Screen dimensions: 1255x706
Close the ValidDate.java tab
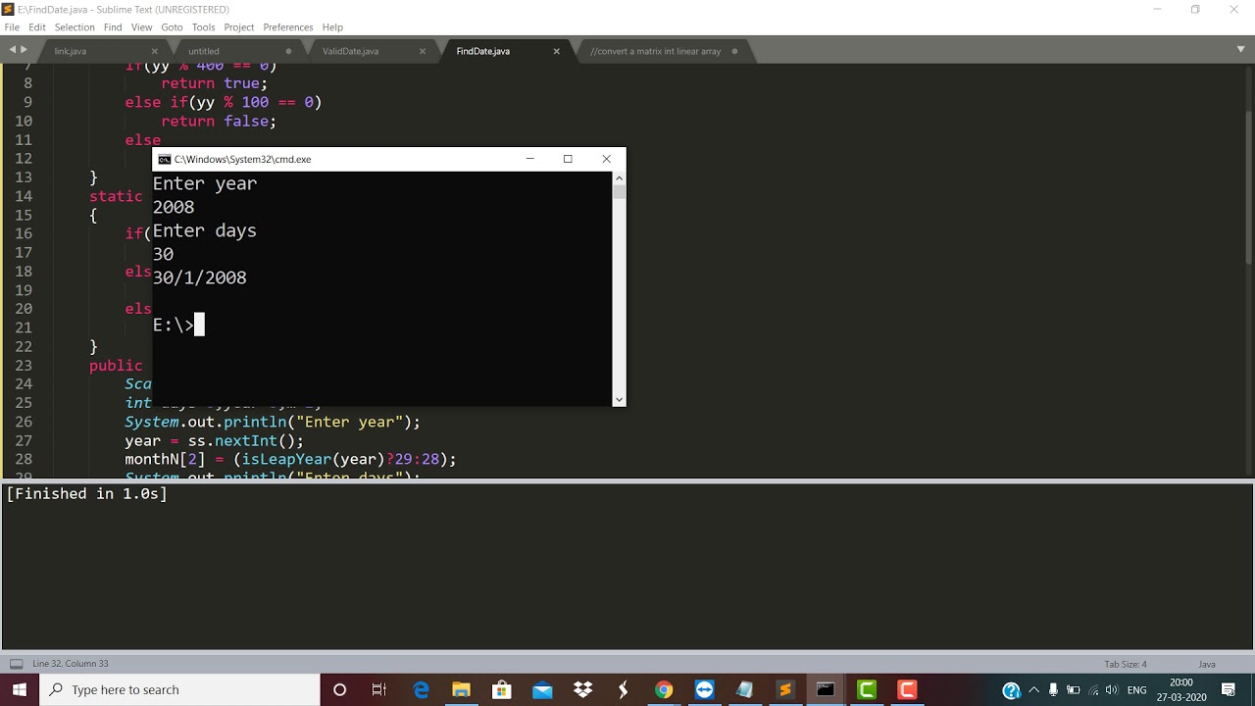click(423, 51)
